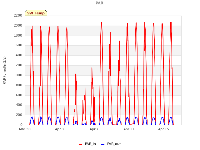This screenshot has height=150, width=200.
Task: Click the 400 y-axis tick label
Action: [x=19, y=105]
